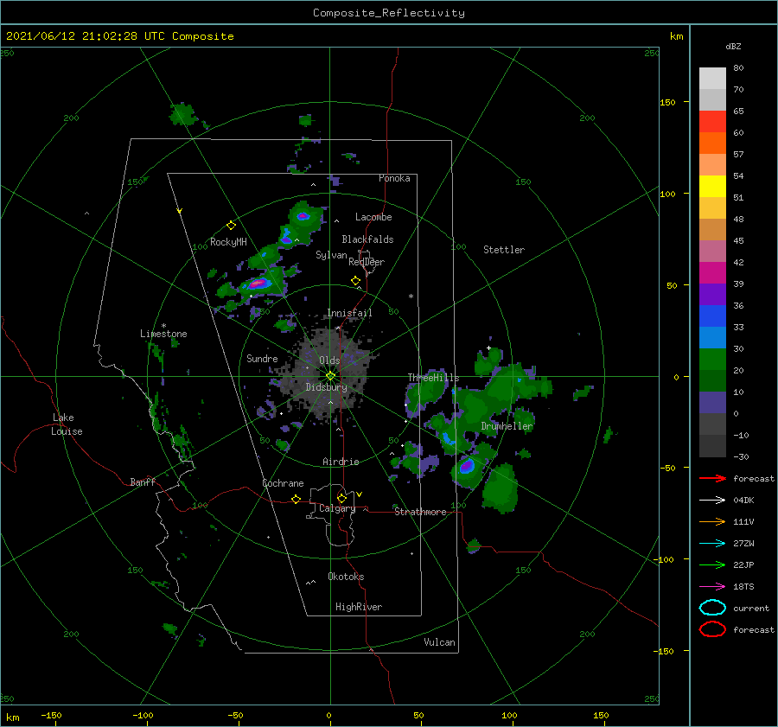The height and width of the screenshot is (727, 778).
Task: Click the intense storm core west of Sylvan
Action: [x=258, y=284]
